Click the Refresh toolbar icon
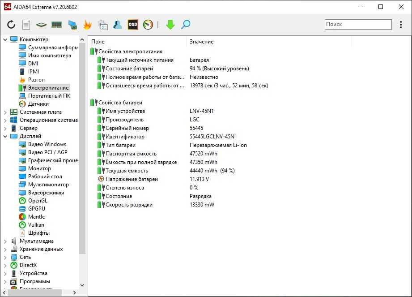This screenshot has width=412, height=297. click(11, 25)
